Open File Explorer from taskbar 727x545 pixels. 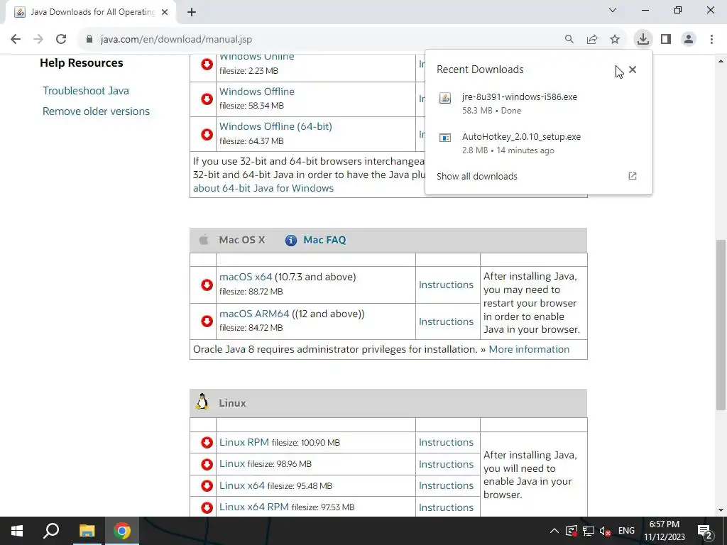[87, 531]
